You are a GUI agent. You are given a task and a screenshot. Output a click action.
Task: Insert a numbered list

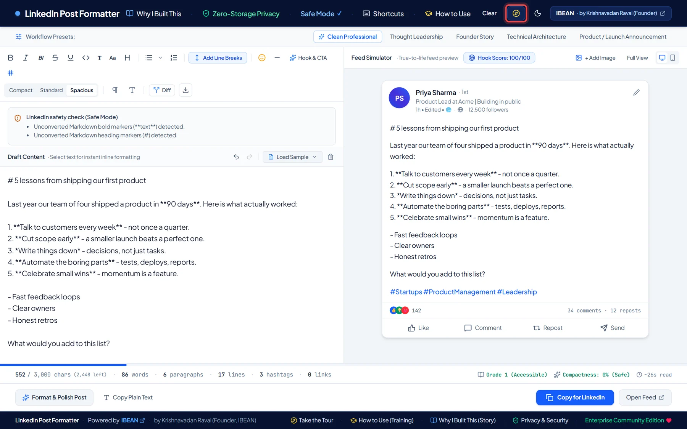[174, 58]
